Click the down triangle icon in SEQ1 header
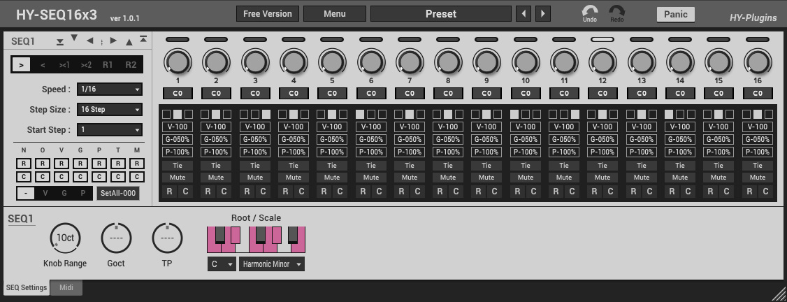 74,38
